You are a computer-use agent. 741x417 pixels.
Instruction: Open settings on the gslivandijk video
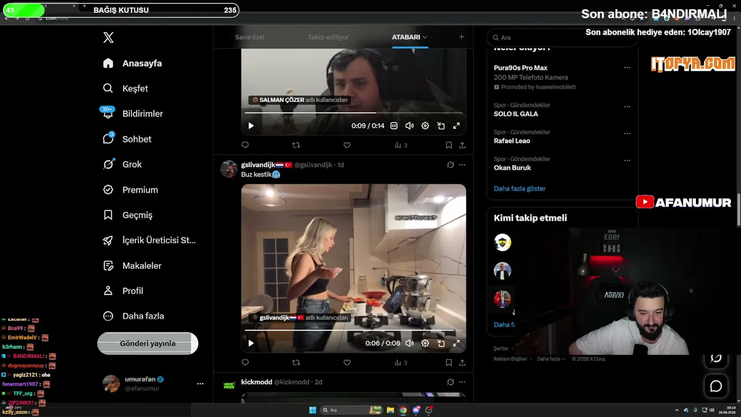[x=425, y=343]
